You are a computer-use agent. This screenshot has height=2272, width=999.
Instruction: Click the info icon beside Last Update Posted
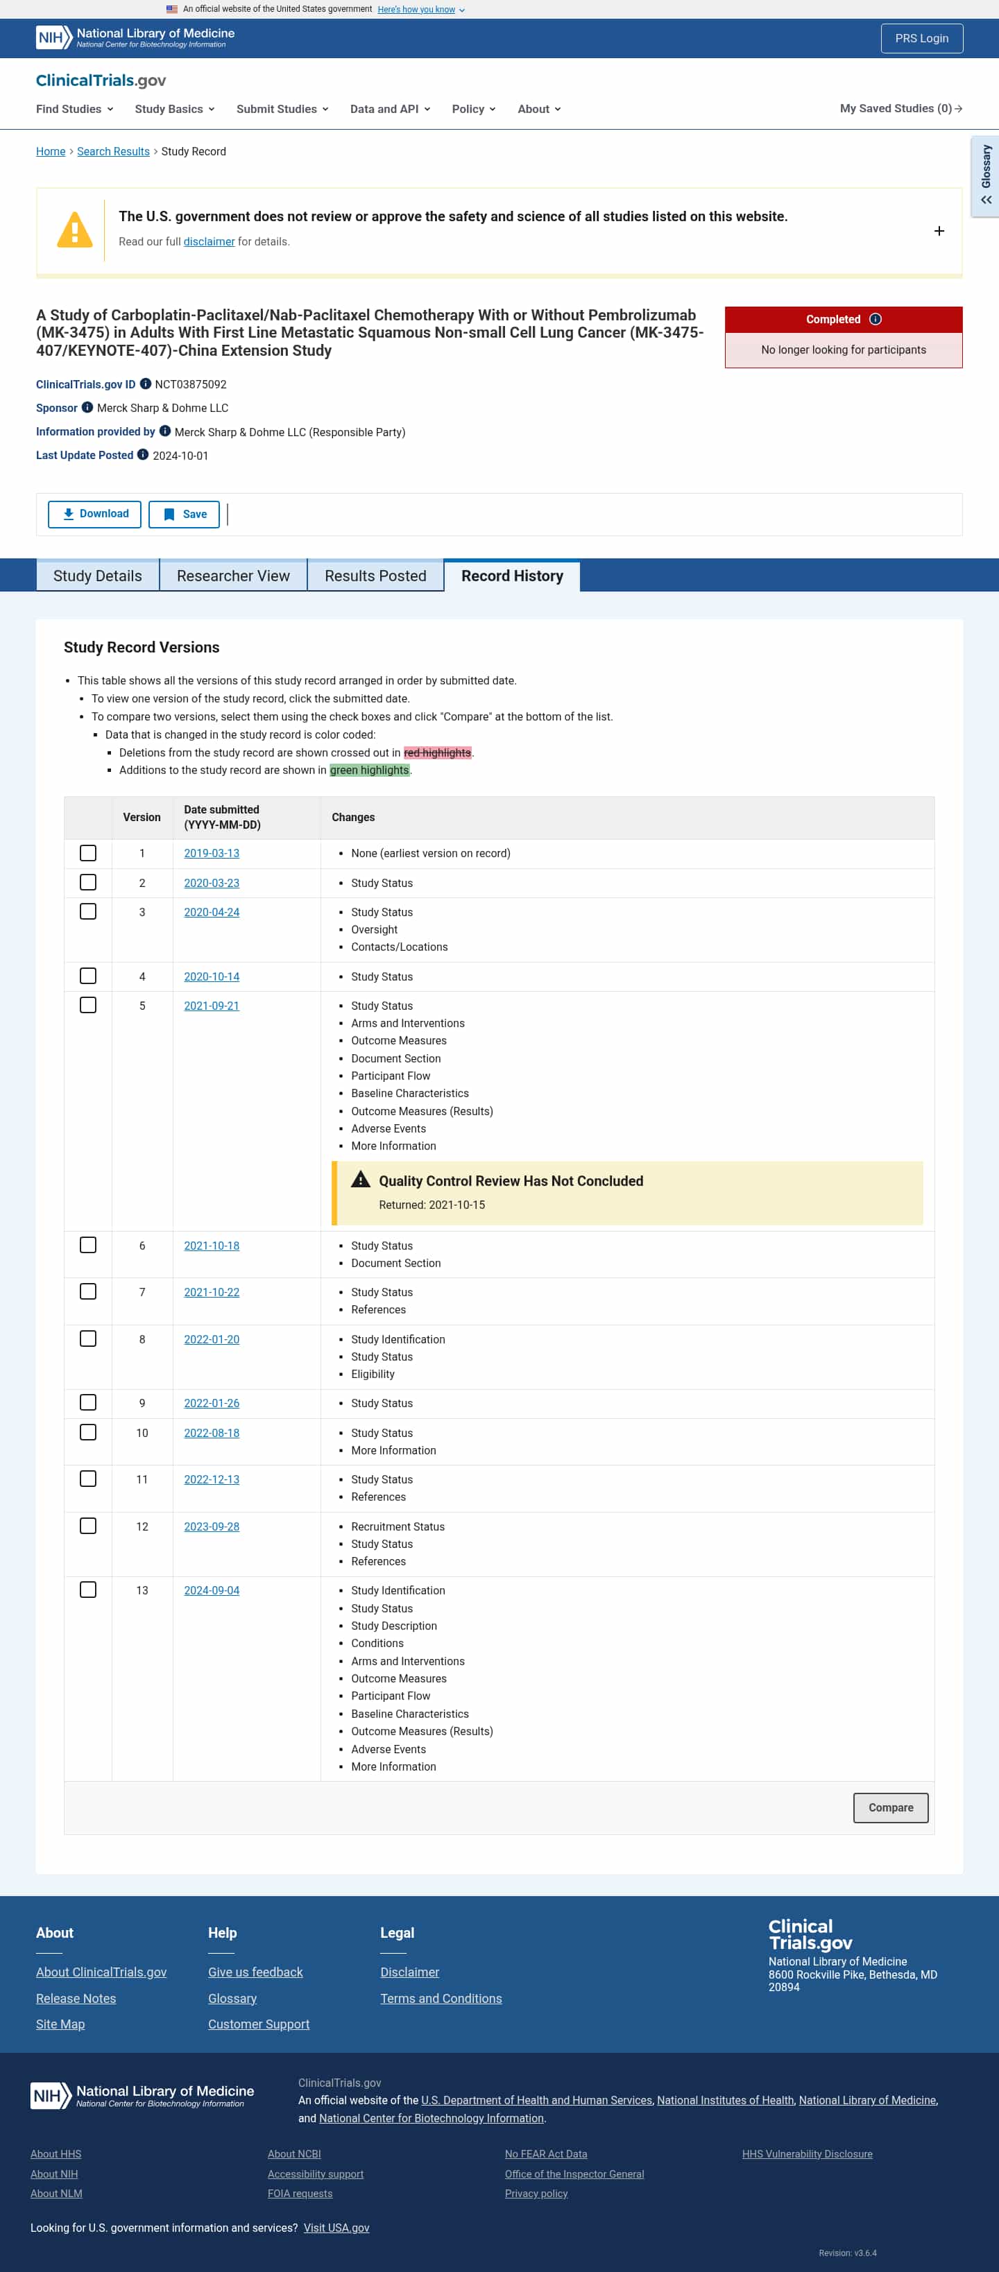pos(143,455)
